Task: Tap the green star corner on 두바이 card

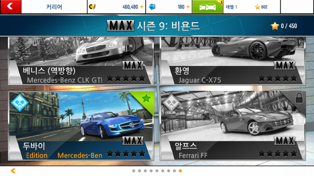Action: click(x=146, y=98)
